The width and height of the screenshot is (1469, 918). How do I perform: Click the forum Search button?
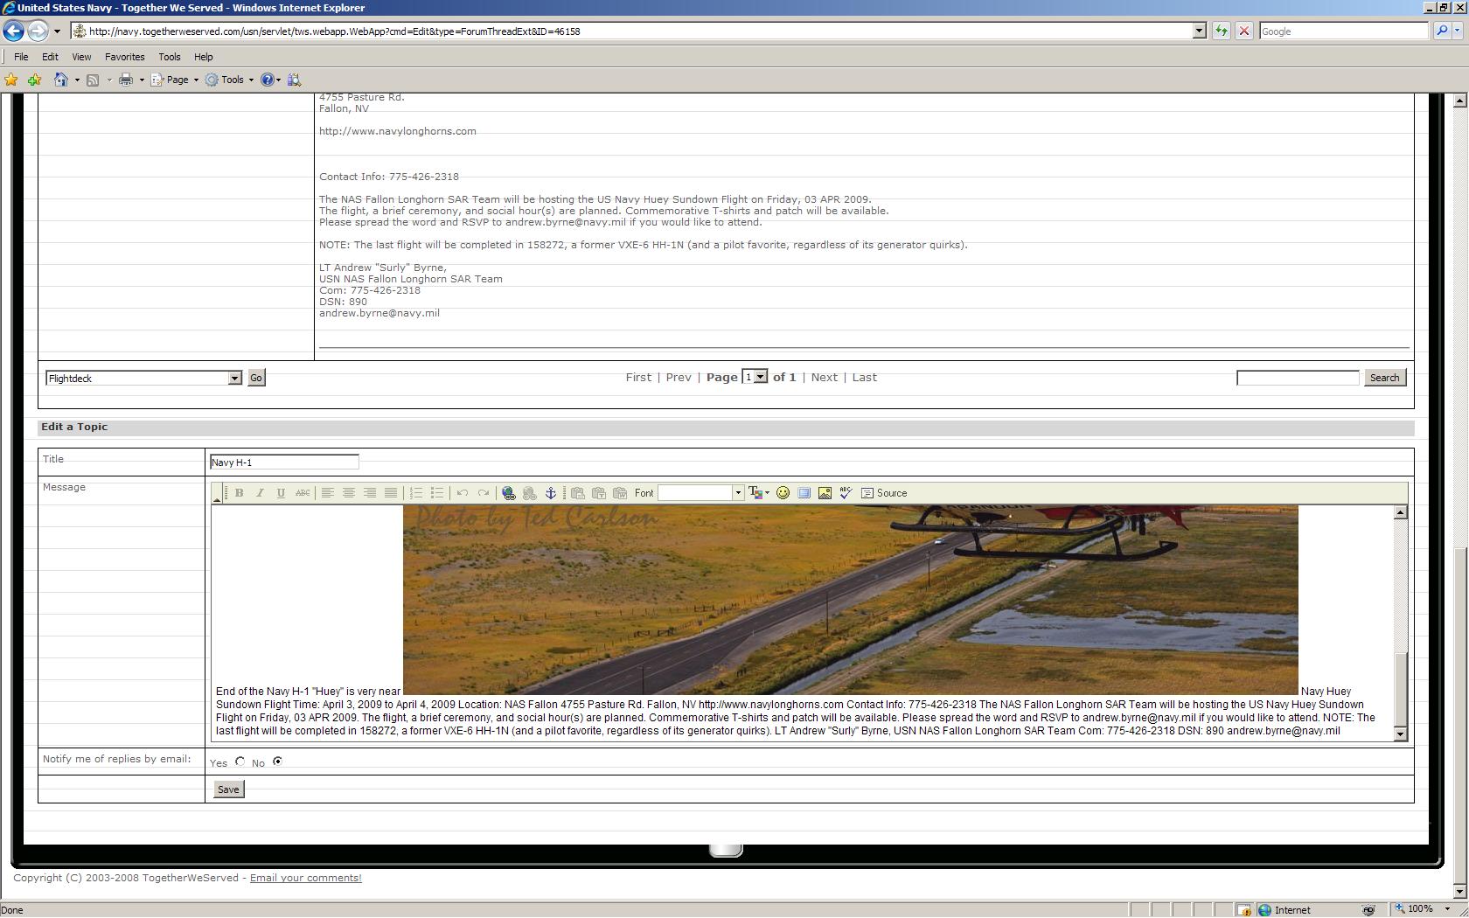coord(1384,378)
